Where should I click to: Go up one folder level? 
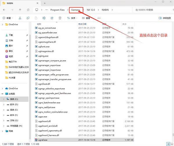click(x=20, y=10)
